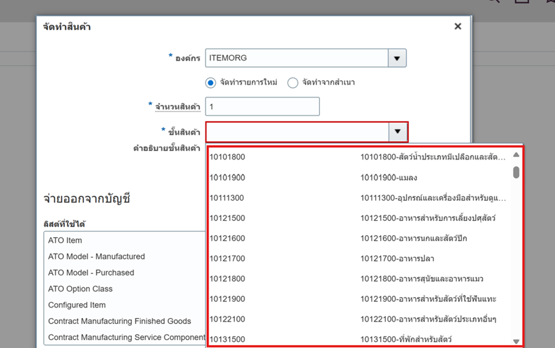Select 10121700-อาหารปลา option

pyautogui.click(x=360, y=259)
